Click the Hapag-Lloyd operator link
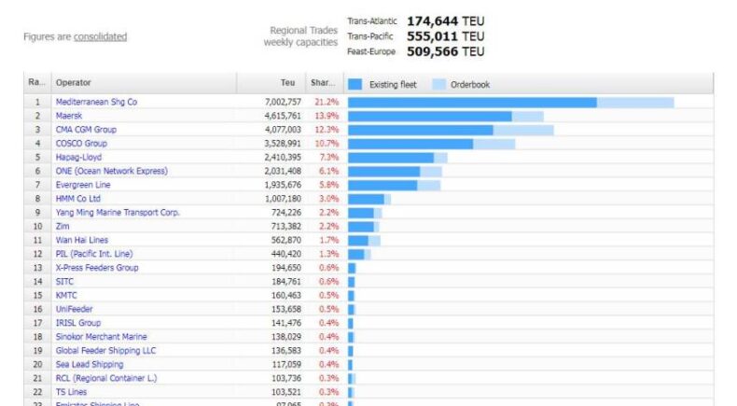737x406 pixels. 78,158
